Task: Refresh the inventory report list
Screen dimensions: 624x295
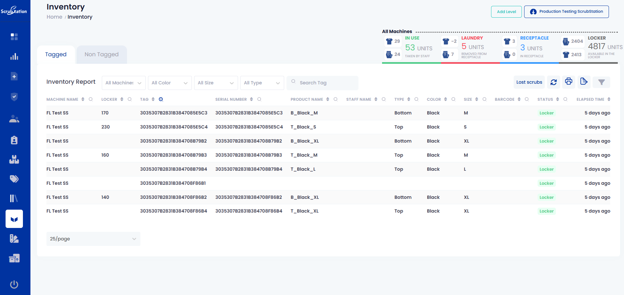Action: click(554, 82)
